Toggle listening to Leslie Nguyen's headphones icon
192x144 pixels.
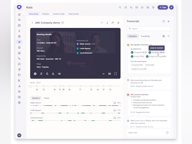tap(115, 110)
